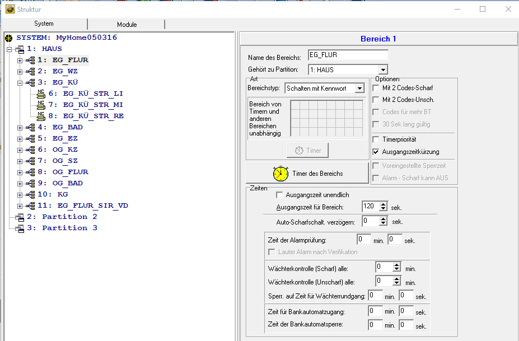Switch to the Module tab
Screen dimensions: 519x341
point(127,25)
